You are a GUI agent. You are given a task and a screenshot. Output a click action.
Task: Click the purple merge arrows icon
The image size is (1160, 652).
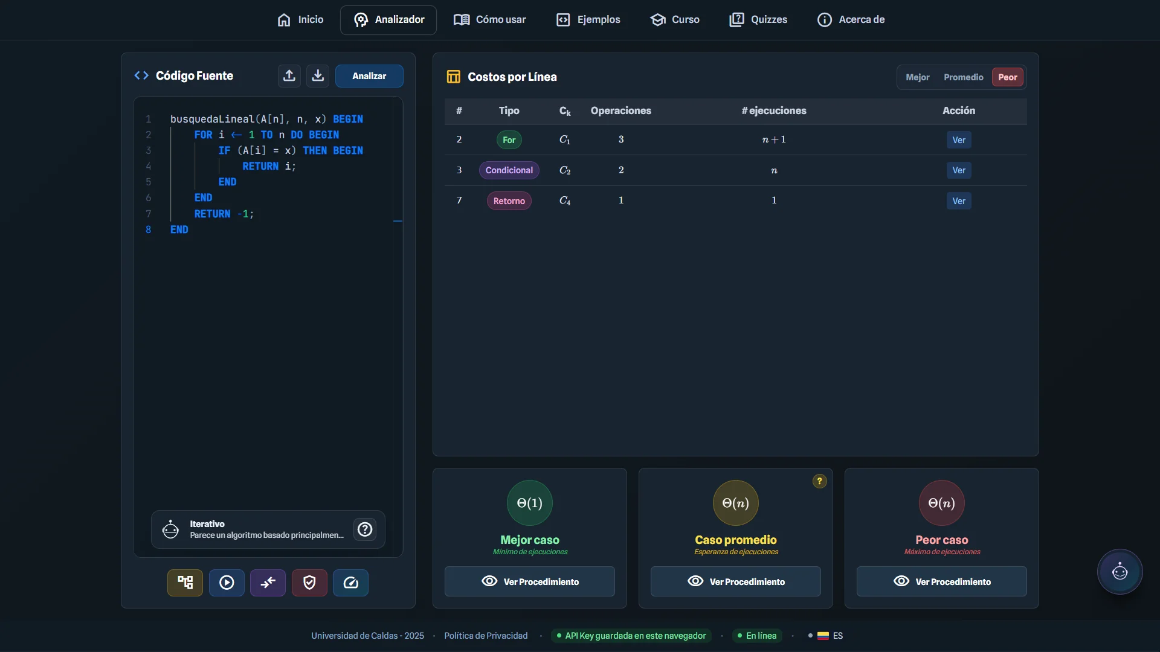coord(268,583)
